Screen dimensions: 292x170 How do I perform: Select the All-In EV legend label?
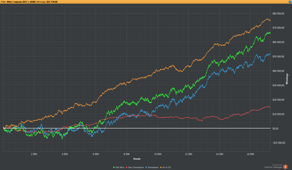click(x=167, y=167)
